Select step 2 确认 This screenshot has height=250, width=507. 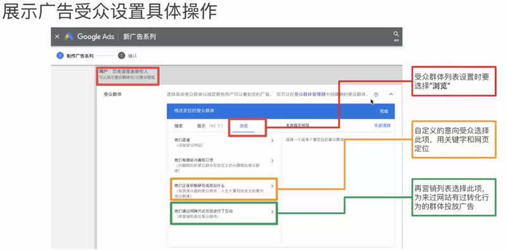(x=128, y=56)
